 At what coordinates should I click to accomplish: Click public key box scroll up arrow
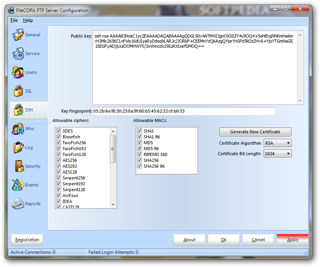[300, 35]
